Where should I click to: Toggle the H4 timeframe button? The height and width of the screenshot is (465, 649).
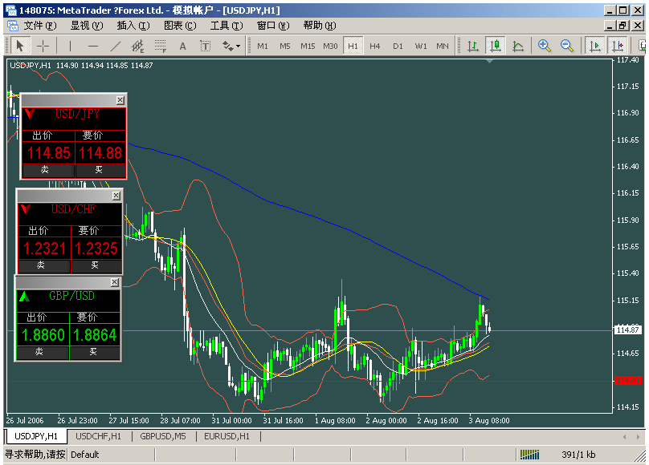coord(375,46)
